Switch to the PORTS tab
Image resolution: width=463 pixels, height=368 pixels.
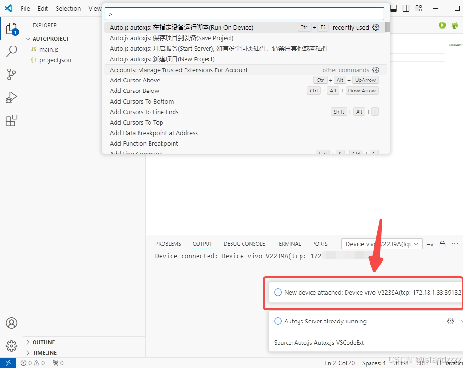[x=320, y=244]
